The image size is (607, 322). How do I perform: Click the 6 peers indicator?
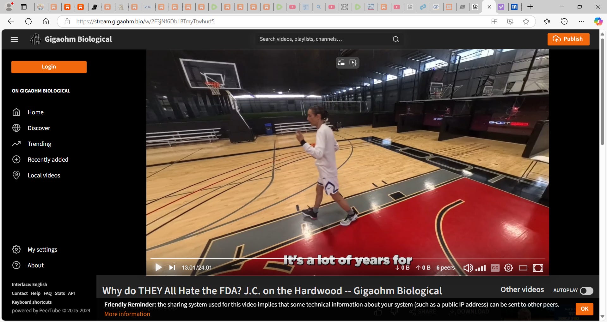pos(445,268)
